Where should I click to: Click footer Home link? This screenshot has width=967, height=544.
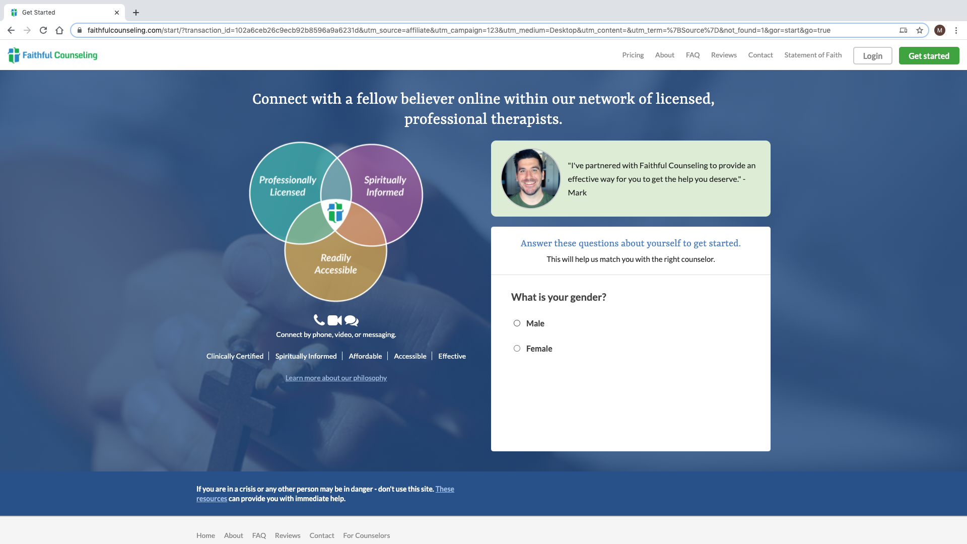coord(205,535)
